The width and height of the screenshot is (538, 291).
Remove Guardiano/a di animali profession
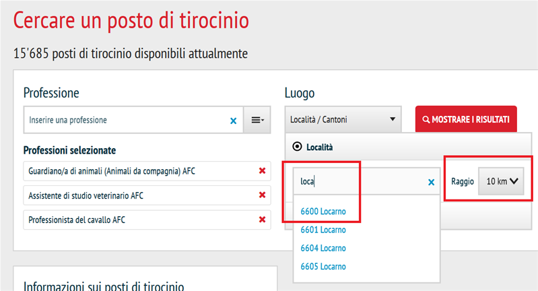point(262,171)
